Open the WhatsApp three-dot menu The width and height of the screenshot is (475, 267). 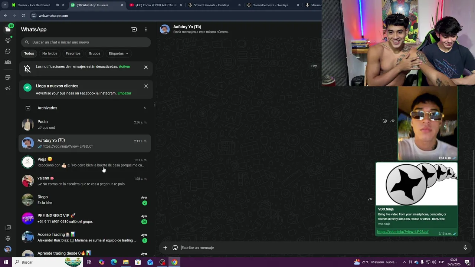146,29
